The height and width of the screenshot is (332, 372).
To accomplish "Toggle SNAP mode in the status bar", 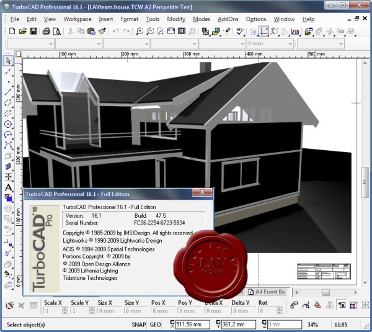I will click(x=139, y=325).
